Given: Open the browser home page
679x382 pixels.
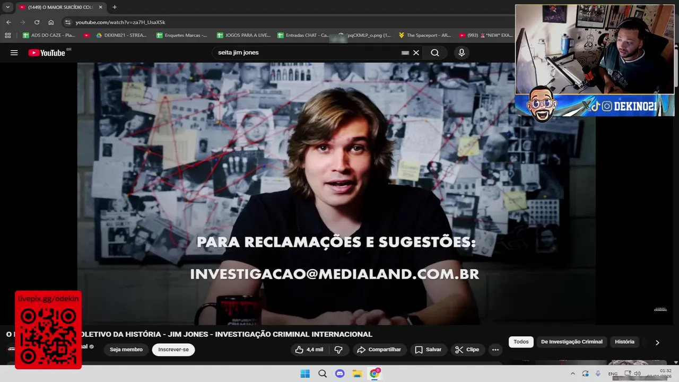Looking at the screenshot, I should 51,22.
